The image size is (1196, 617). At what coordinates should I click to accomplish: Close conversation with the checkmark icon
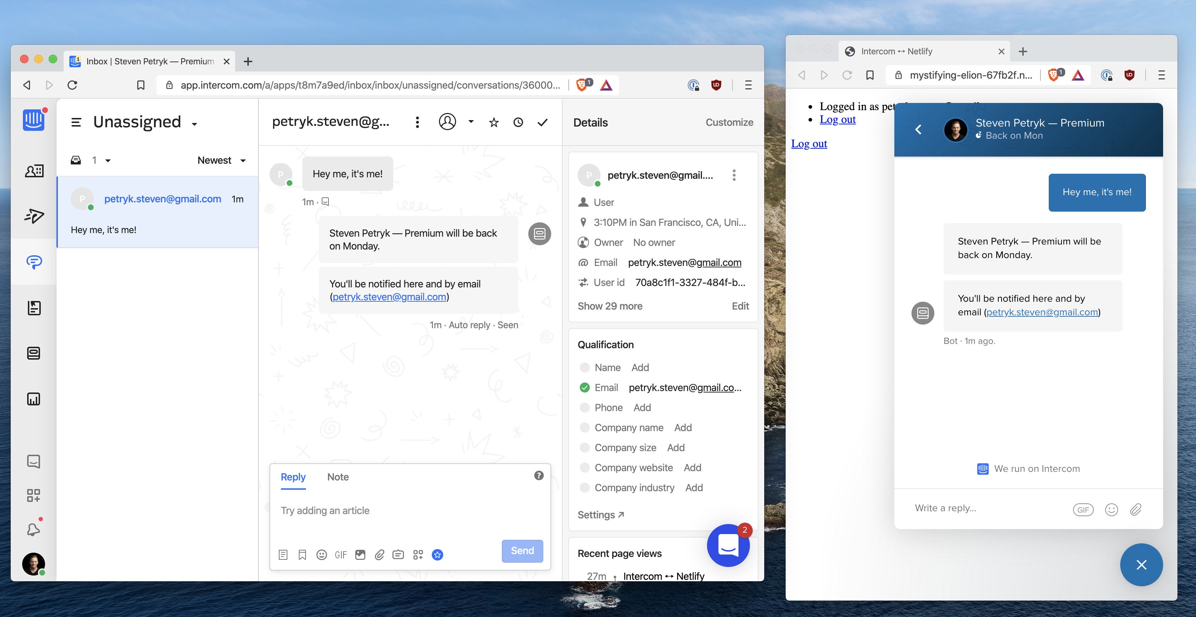coord(542,123)
